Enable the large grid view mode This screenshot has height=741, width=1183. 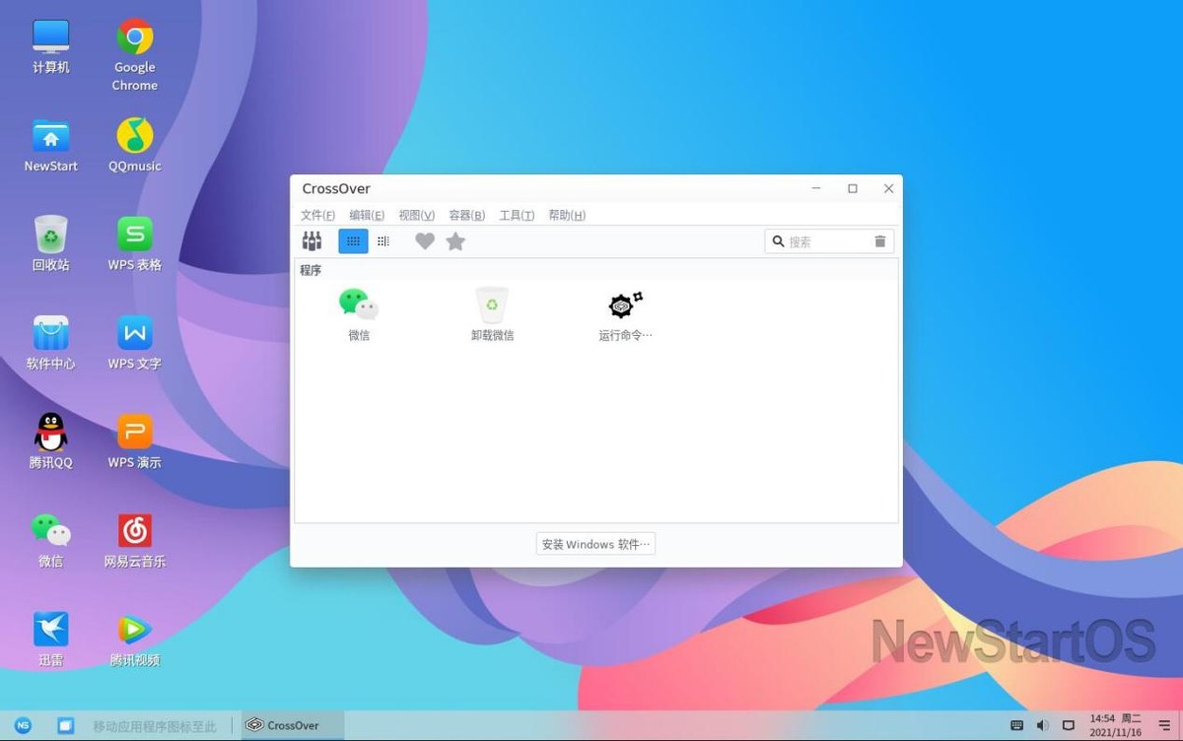pos(352,240)
